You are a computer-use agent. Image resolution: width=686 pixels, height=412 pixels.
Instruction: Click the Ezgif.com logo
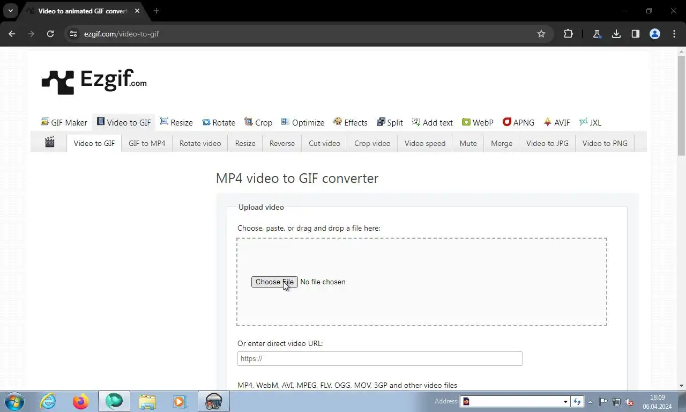94,82
